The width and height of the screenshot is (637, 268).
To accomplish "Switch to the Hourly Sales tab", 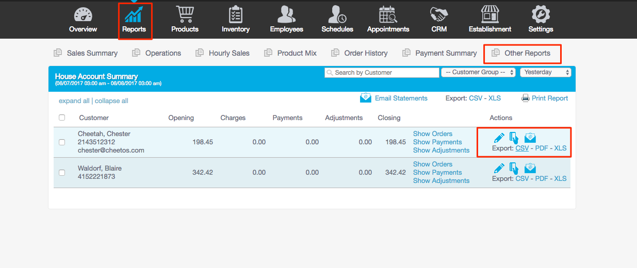I will (229, 53).
